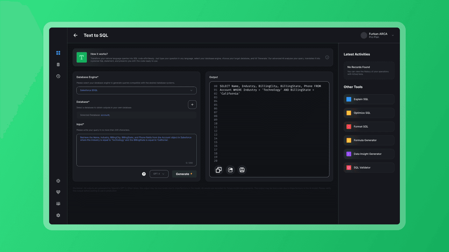Click the globe icon in the sidebar

(x=58, y=181)
